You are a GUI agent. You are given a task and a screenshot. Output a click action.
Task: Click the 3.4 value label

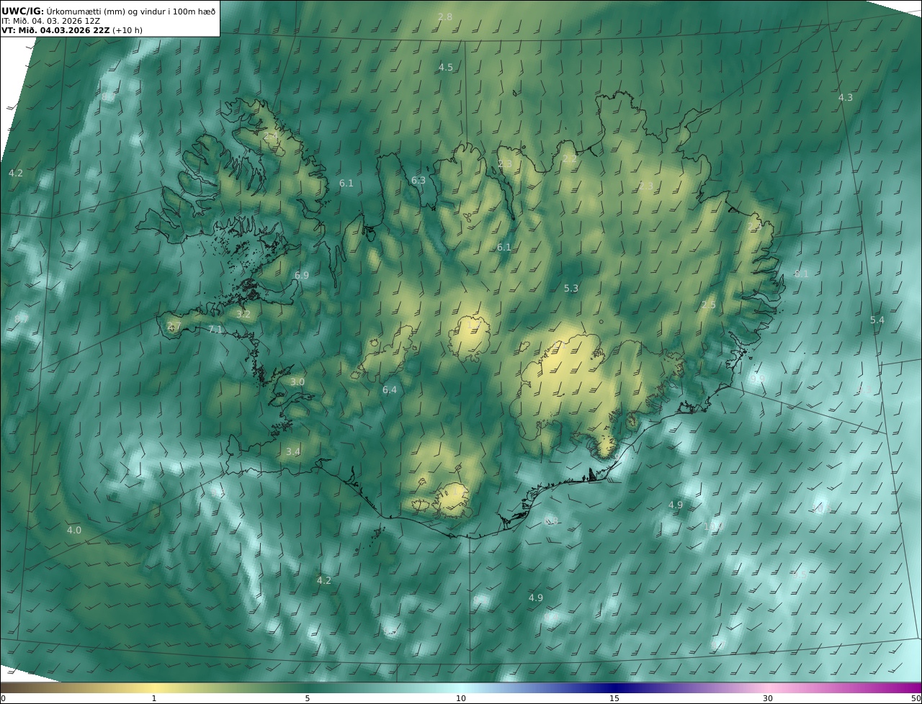tap(293, 451)
